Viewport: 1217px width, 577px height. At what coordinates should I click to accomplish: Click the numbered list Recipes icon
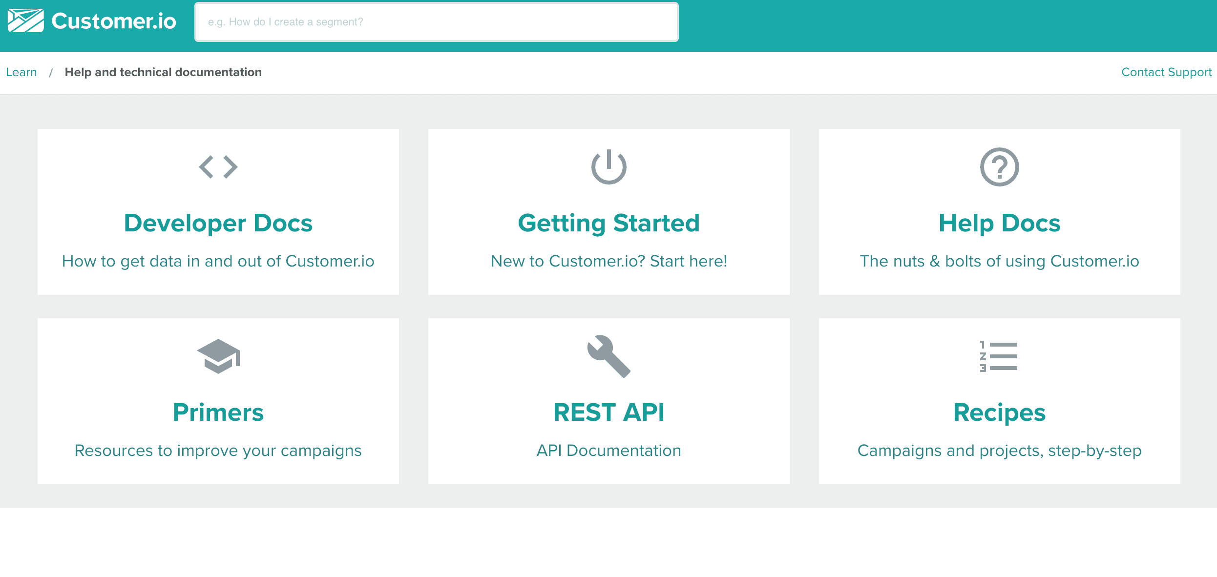pos(999,356)
